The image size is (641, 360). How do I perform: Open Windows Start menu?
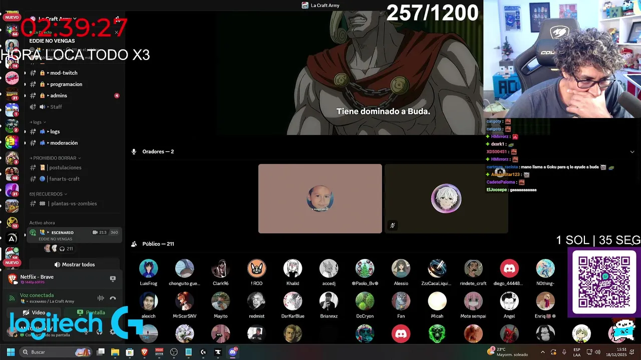(x=11, y=352)
